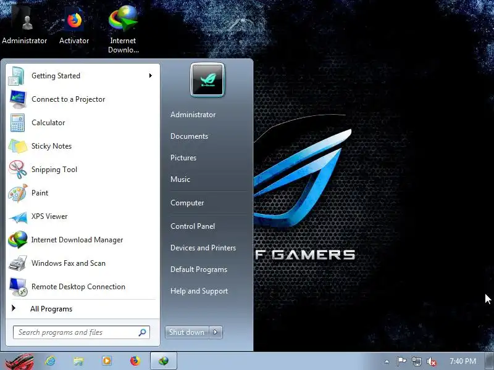This screenshot has height=370, width=494.
Task: Show hidden tray icons arrow
Action: pos(387,362)
